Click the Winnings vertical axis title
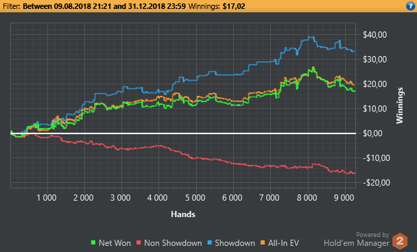The height and width of the screenshot is (252, 417). click(x=400, y=105)
